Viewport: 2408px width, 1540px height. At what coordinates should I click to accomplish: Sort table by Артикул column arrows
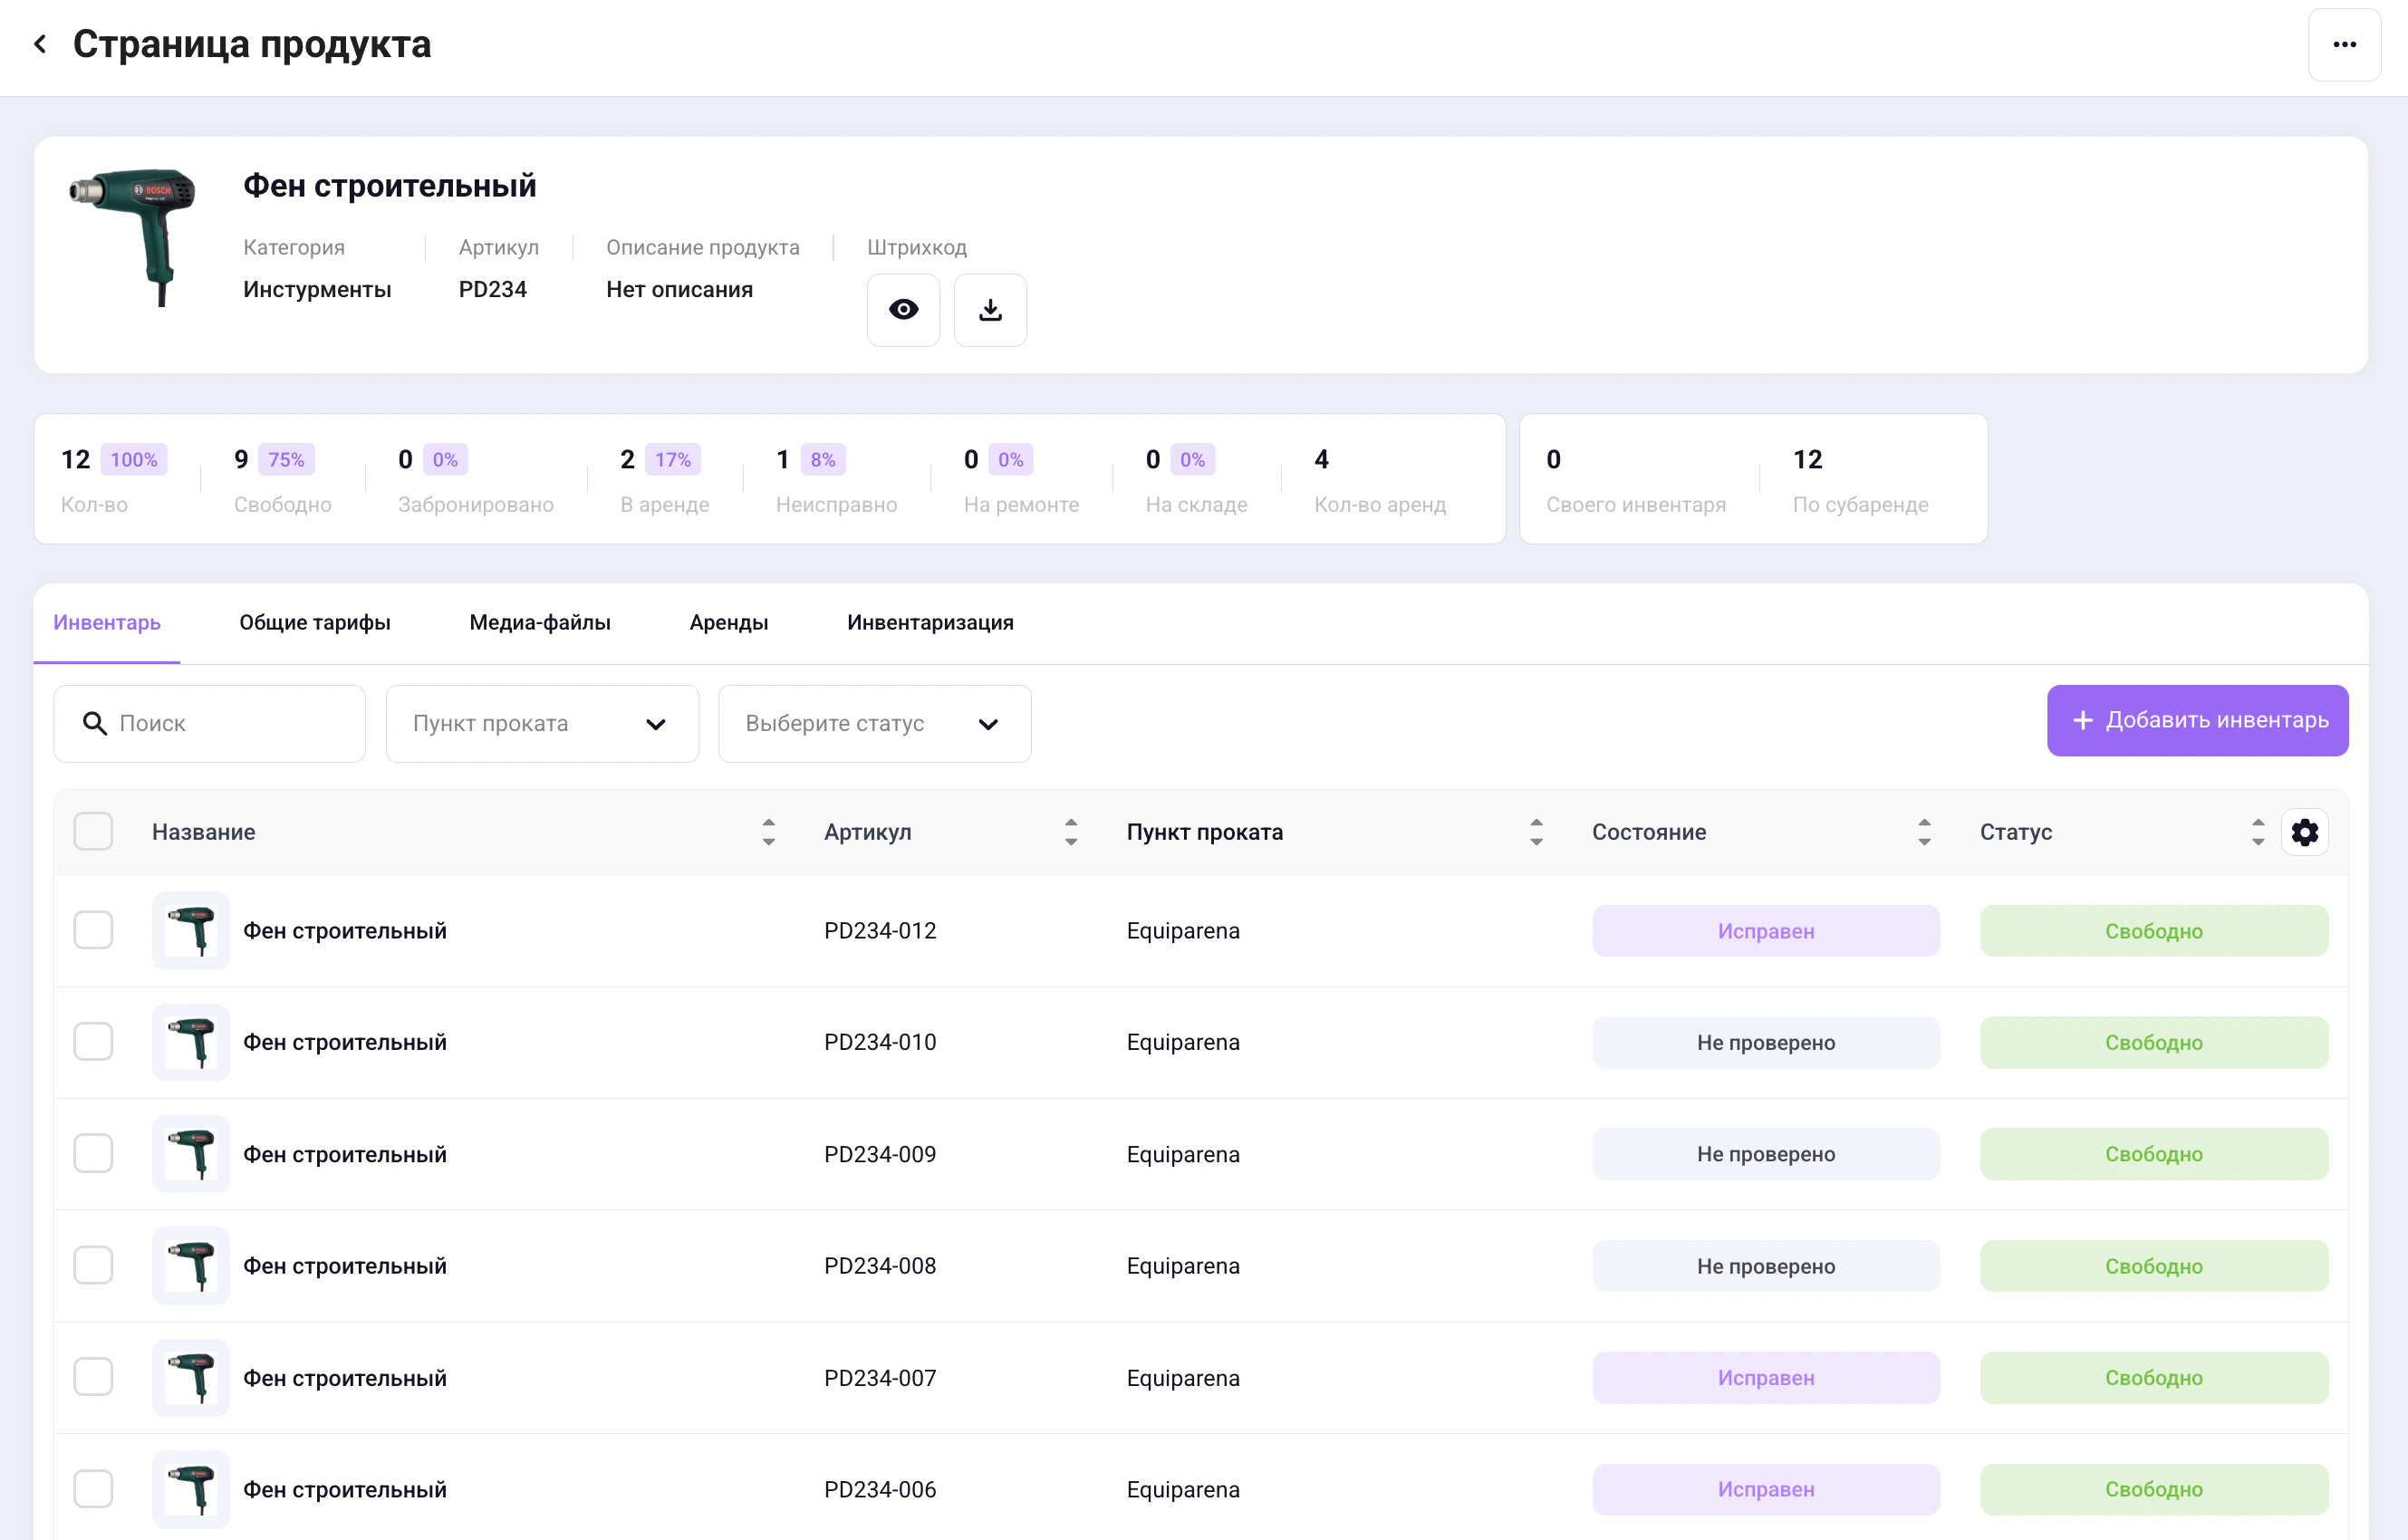pyautogui.click(x=1070, y=832)
